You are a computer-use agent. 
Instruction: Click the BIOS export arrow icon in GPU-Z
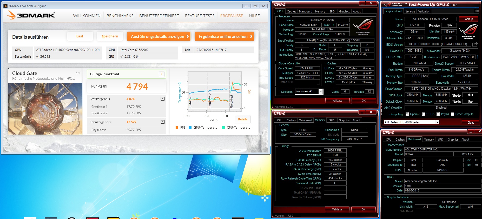pos(475,44)
